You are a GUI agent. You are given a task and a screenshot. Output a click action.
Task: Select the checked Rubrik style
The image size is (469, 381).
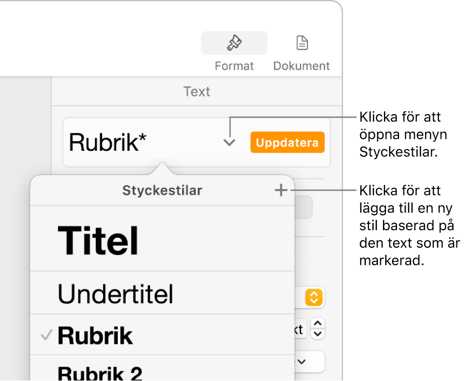[96, 336]
